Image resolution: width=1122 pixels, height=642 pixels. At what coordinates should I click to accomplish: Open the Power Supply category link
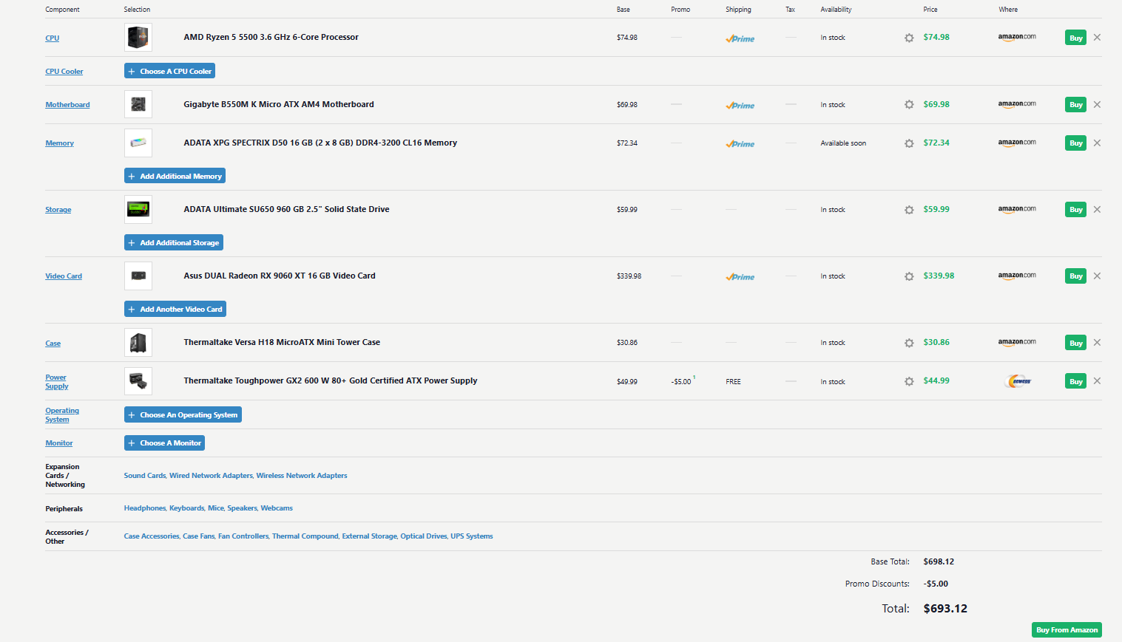(x=57, y=382)
